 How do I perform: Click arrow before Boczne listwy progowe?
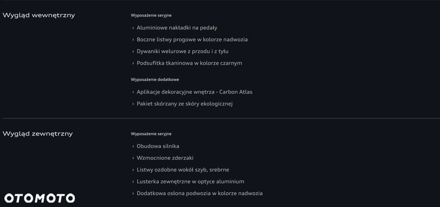(x=133, y=39)
